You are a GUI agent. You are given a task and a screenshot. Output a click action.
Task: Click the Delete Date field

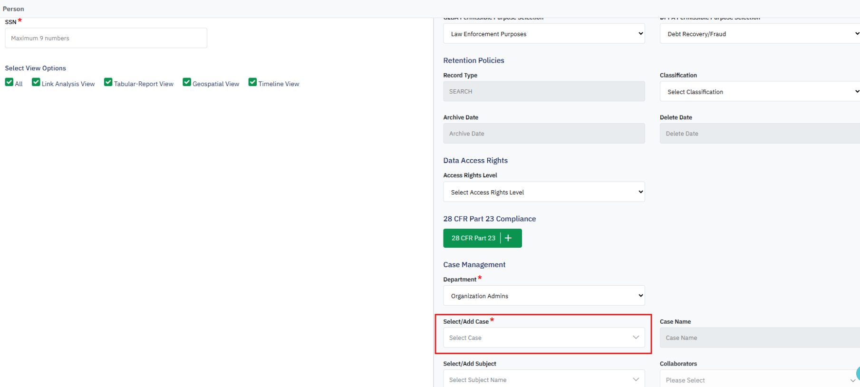759,134
